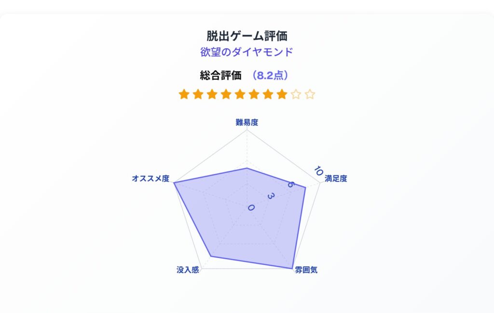This screenshot has width=494, height=313.
Task: Select the 没入感 axis label
Action: click(x=188, y=270)
